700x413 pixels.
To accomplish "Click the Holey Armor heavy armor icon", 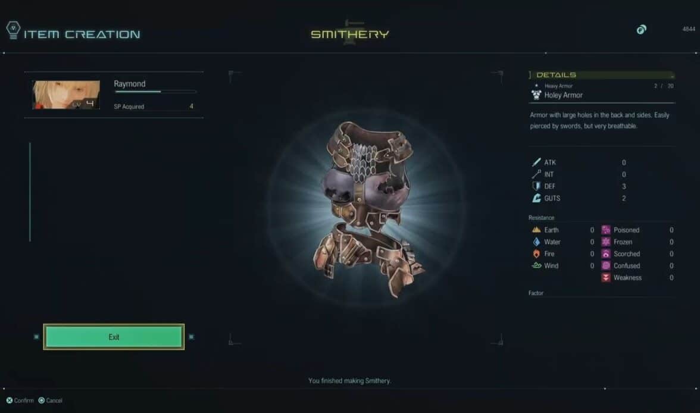I will (536, 95).
